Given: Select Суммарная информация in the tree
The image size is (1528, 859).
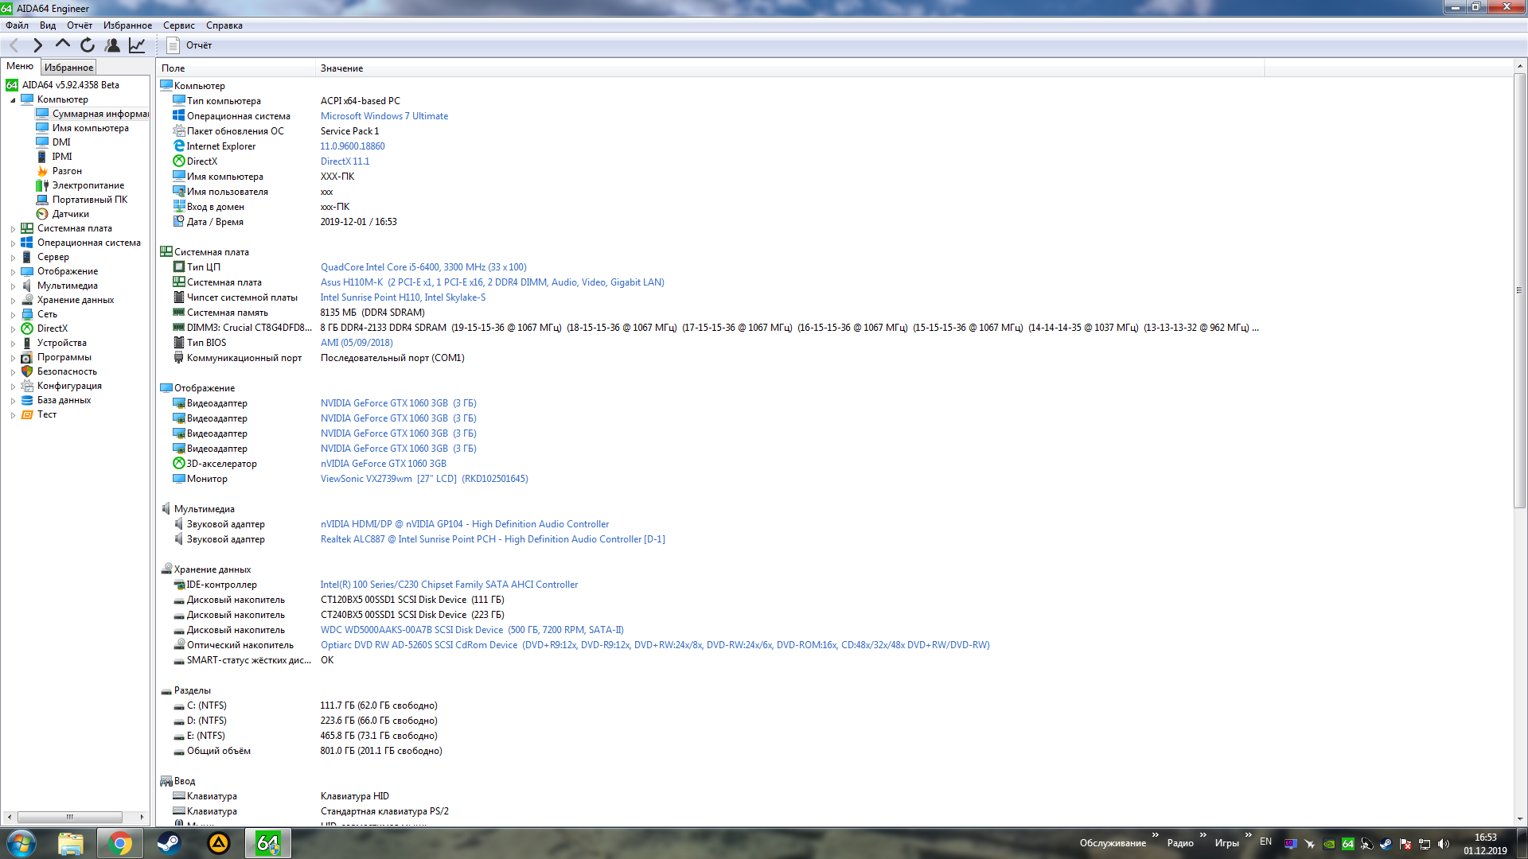Looking at the screenshot, I should pos(92,114).
